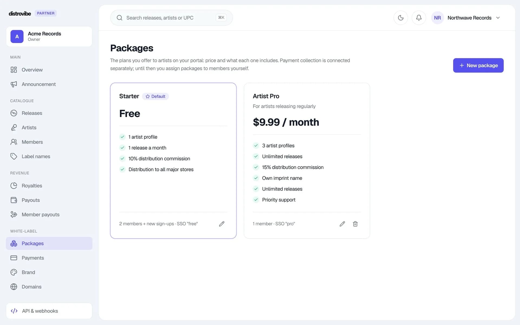Open Label names section
The image size is (520, 325).
49,157
